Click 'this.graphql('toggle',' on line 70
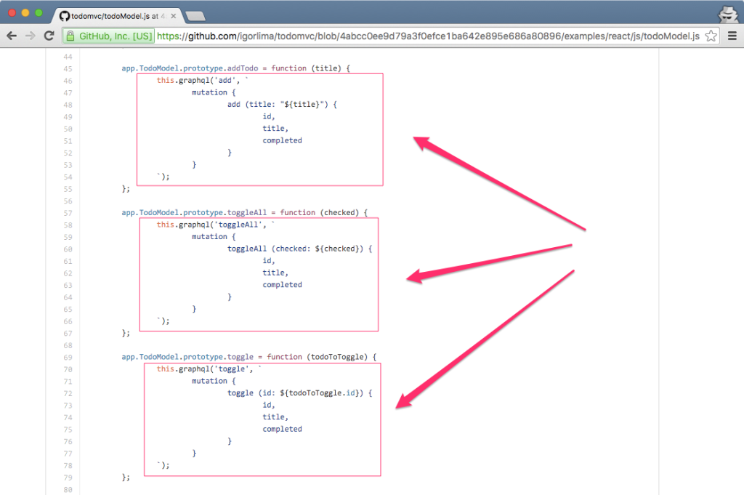This screenshot has height=495, width=744. click(x=204, y=369)
